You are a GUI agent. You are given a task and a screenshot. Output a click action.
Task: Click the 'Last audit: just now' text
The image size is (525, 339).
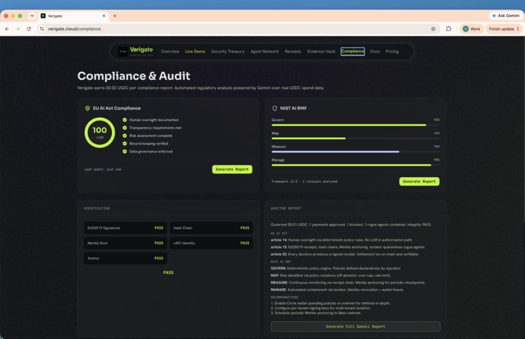[103, 169]
